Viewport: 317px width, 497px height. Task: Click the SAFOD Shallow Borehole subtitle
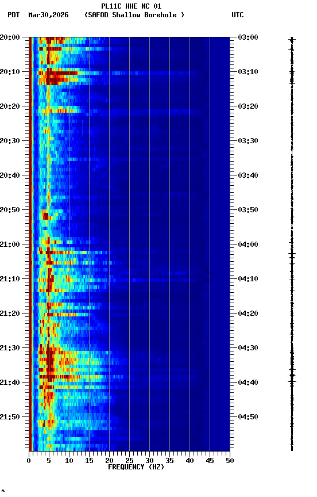134,15
